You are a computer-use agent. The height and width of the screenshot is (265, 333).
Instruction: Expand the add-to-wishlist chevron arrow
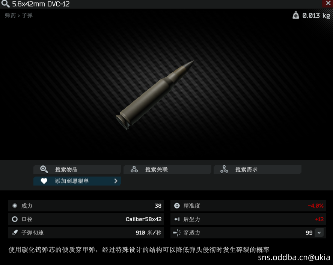point(116,181)
